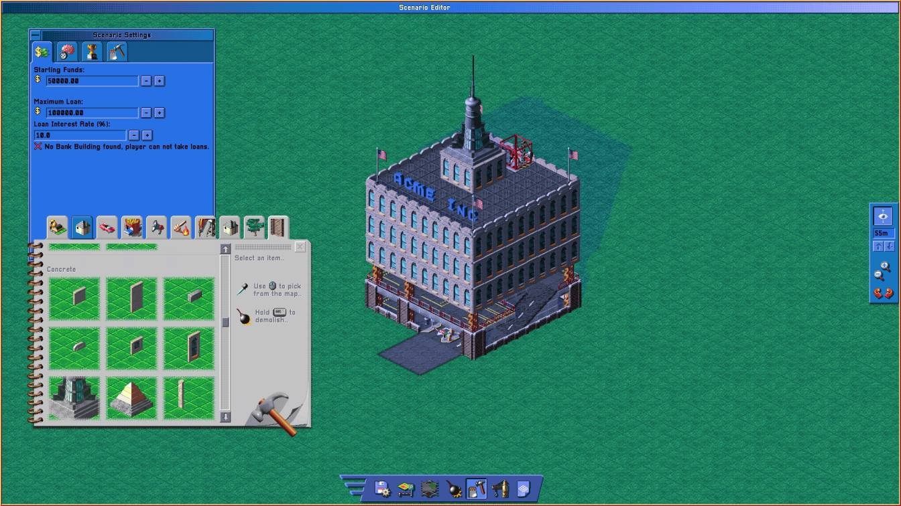Click the item list scroll-up arrow

pyautogui.click(x=226, y=250)
